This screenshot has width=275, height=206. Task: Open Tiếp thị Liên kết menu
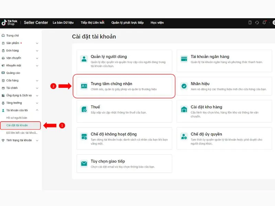(x=92, y=23)
